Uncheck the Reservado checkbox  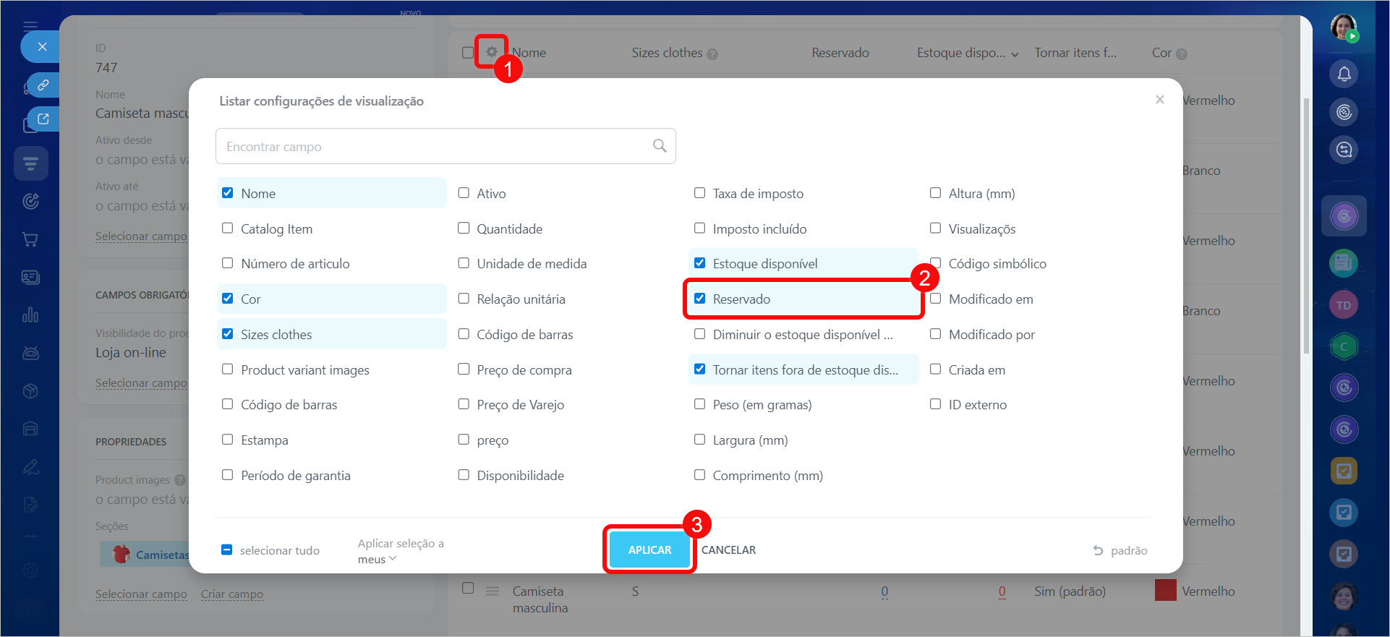(x=699, y=299)
